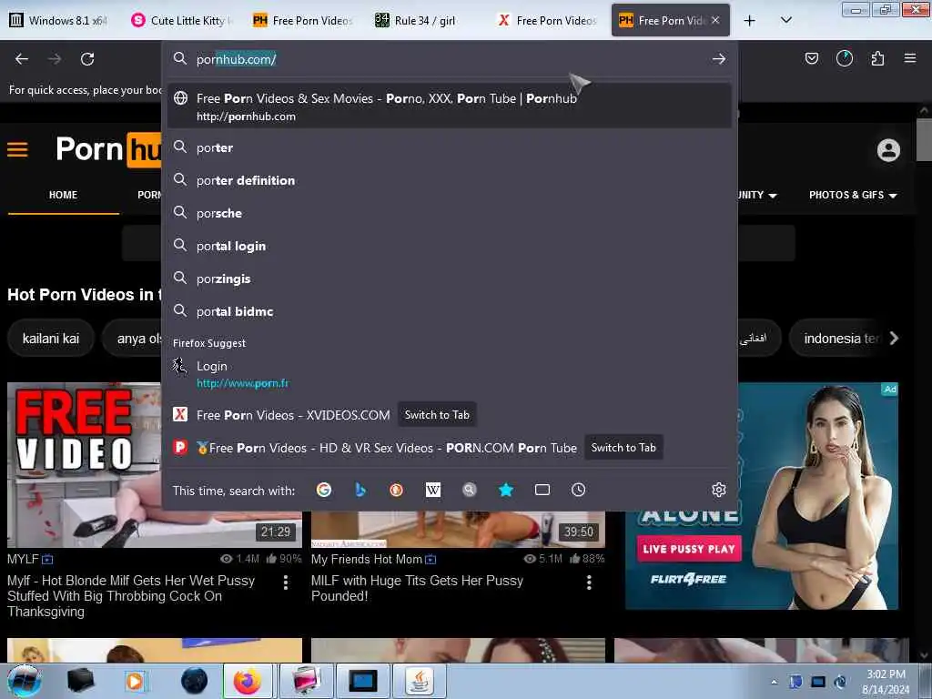Open the Firefox application menu

tap(909, 58)
